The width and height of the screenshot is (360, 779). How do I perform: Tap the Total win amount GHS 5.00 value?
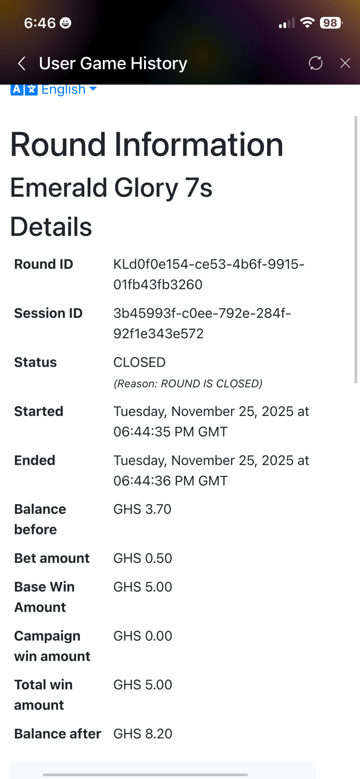coord(143,685)
